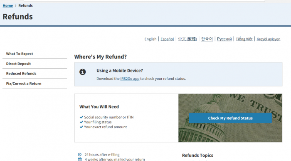Click the Refunds Topics heading
Screen dimensions: 291x161
click(x=197, y=156)
